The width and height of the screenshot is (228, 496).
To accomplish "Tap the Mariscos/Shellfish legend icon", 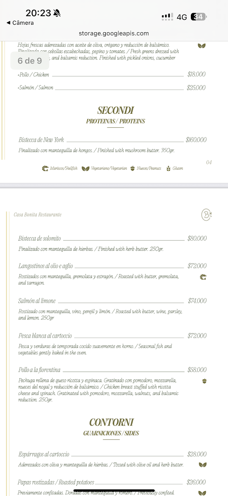I will pos(45,169).
